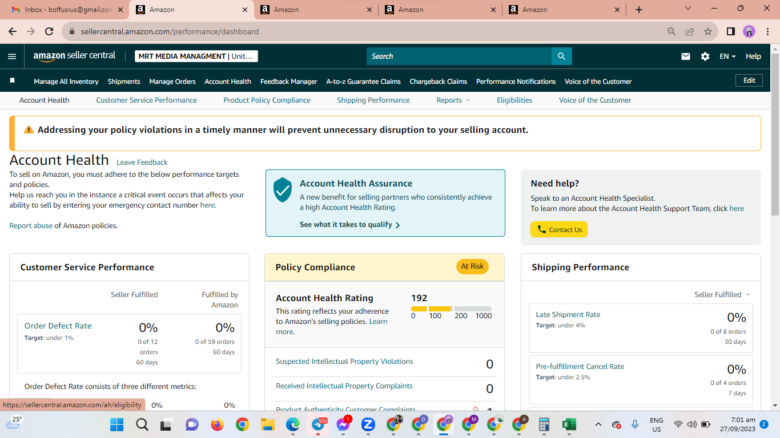Open the Late Shipment Rate link

568,315
